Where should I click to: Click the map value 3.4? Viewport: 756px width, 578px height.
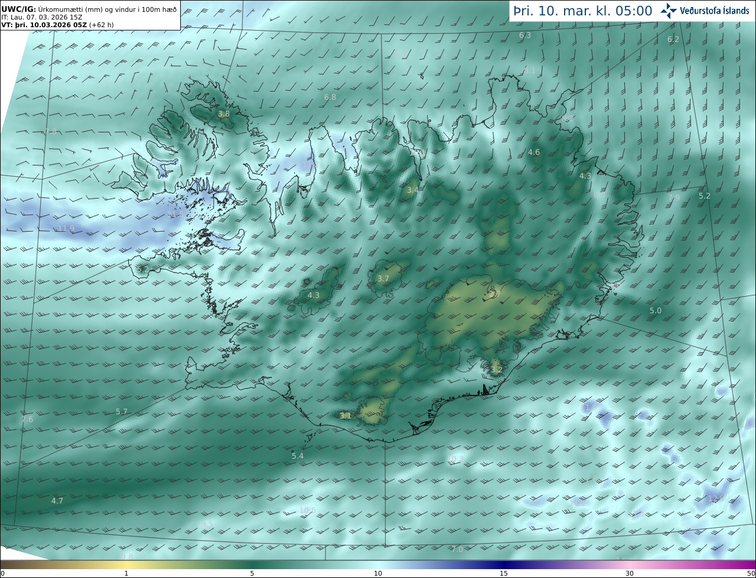tap(413, 190)
